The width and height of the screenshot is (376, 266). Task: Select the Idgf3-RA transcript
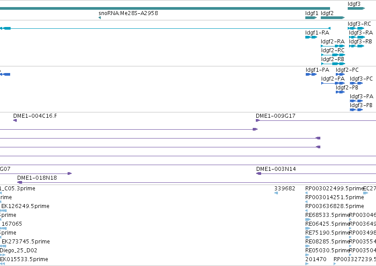click(357, 37)
